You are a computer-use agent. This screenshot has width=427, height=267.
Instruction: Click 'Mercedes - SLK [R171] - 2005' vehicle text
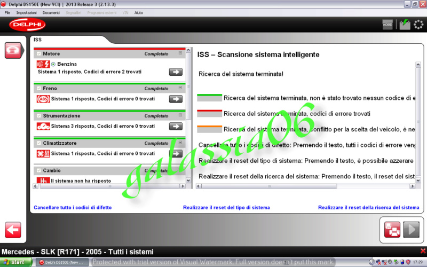53,252
